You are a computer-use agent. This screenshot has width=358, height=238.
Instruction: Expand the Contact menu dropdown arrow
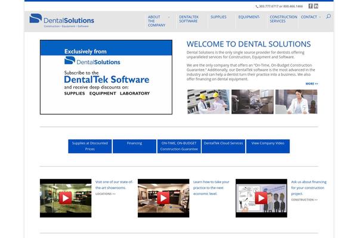pyautogui.click(x=320, y=17)
